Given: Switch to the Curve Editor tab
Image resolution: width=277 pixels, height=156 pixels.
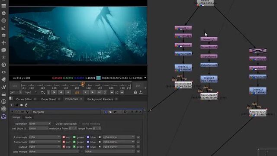Looking at the screenshot, I should tap(24, 99).
